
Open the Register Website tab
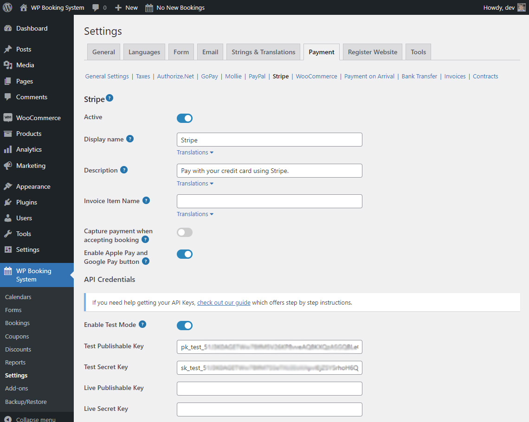pos(373,52)
